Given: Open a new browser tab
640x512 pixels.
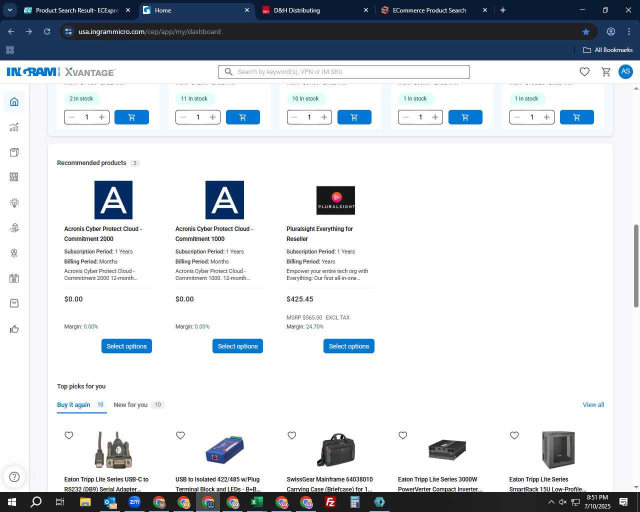Looking at the screenshot, I should [503, 10].
